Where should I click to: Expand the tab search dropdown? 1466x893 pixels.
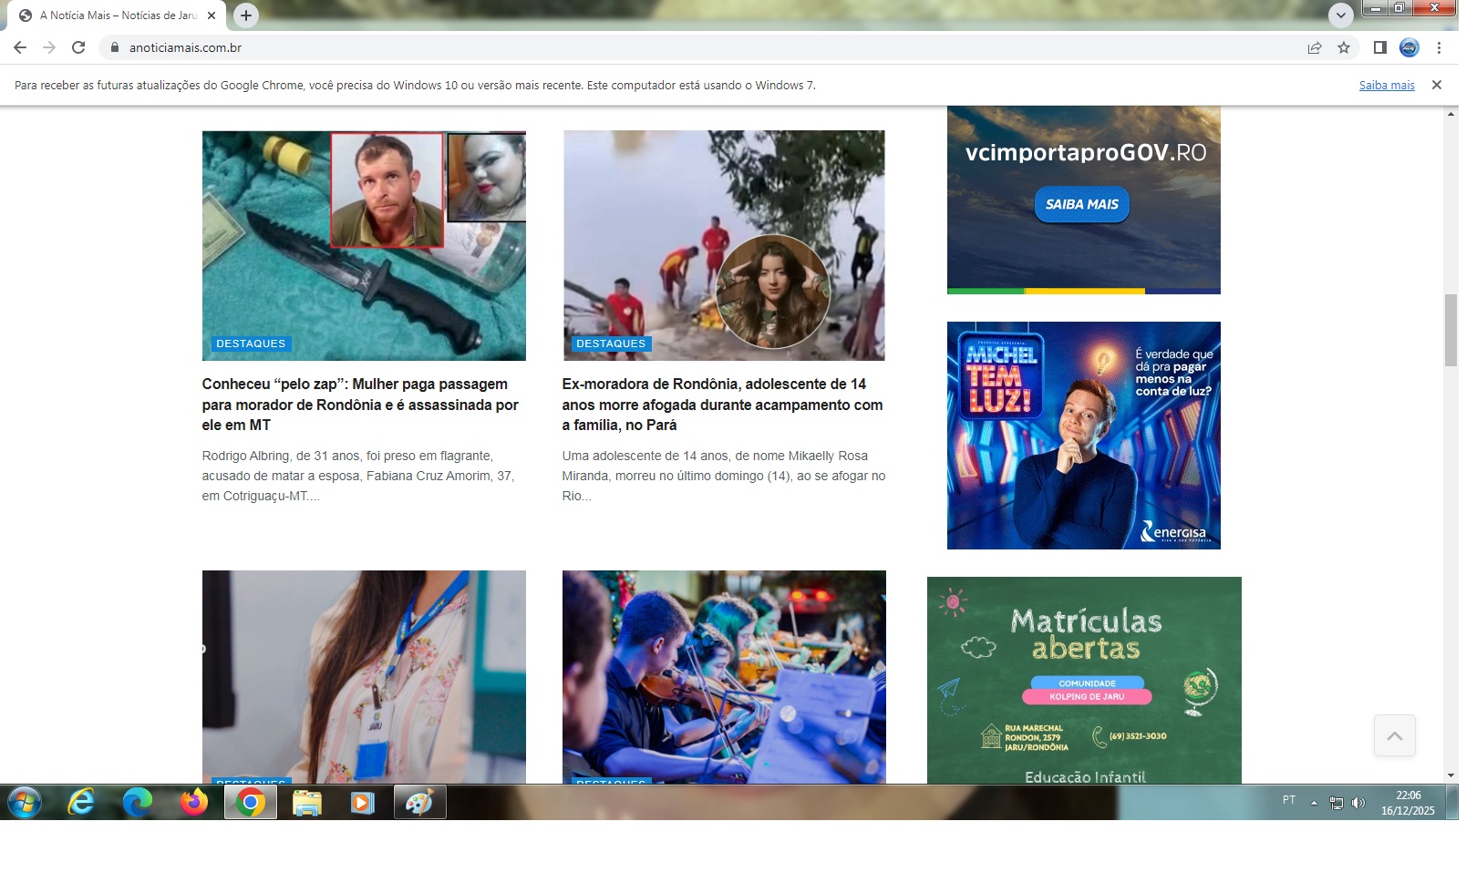1340,15
